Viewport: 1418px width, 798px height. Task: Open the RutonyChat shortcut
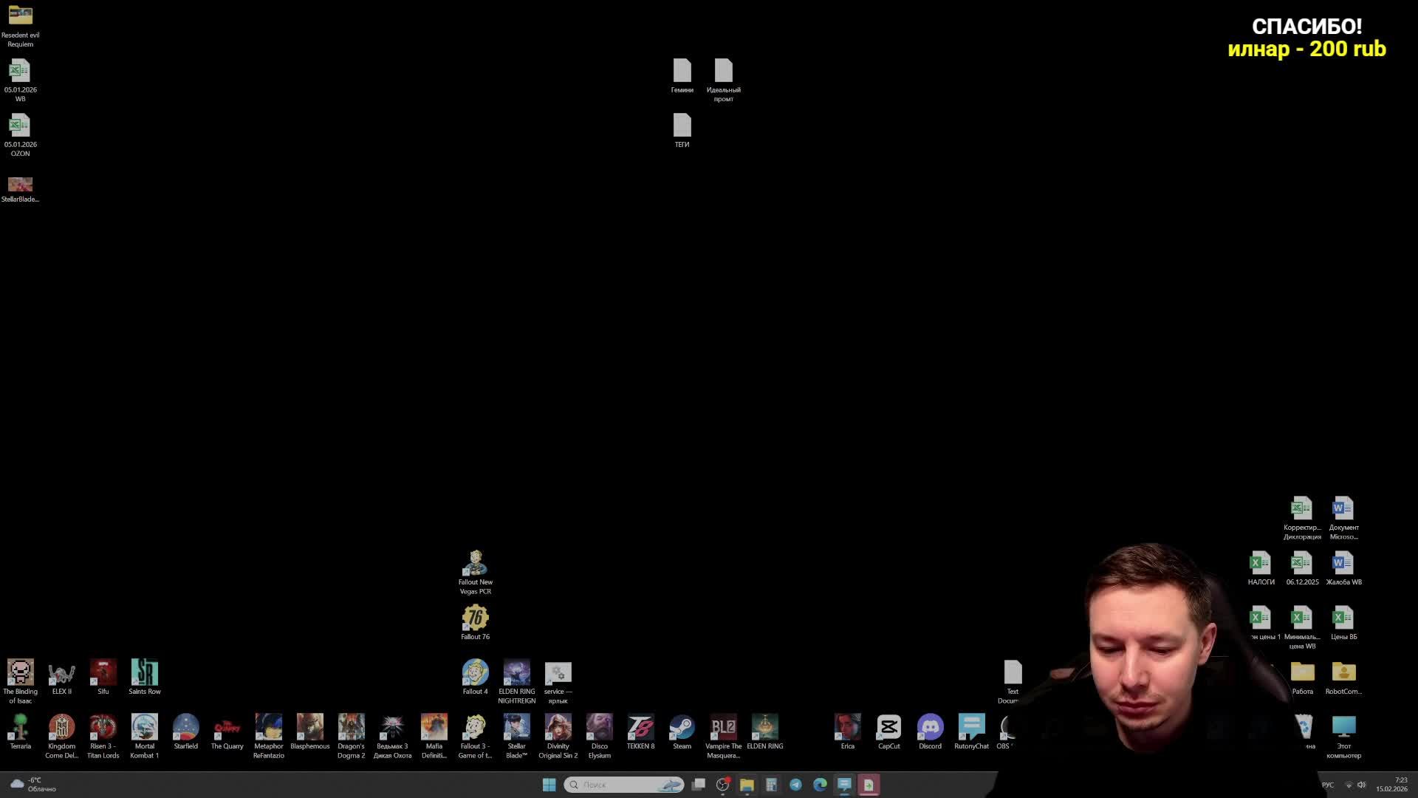971,728
